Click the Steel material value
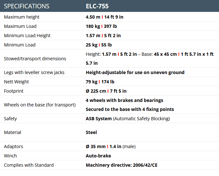The width and height of the screenshot is (219, 176). tap(91, 132)
